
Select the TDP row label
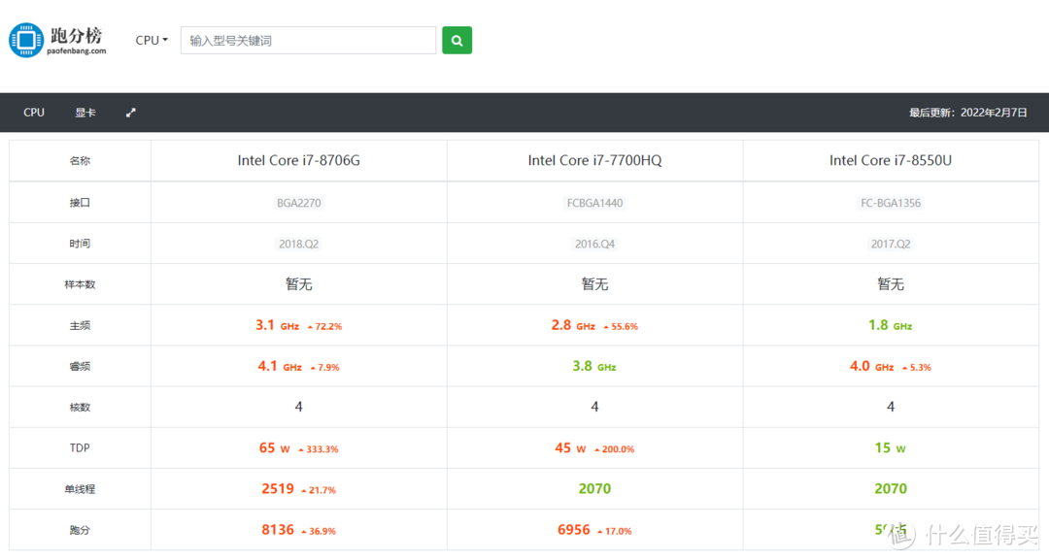(x=80, y=447)
